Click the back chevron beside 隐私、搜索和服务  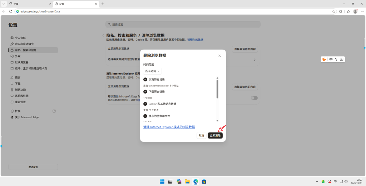103,35
